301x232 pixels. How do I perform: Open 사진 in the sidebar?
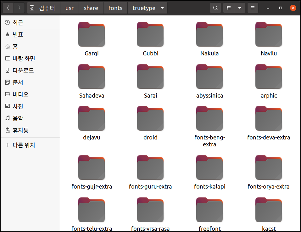click(x=30, y=106)
